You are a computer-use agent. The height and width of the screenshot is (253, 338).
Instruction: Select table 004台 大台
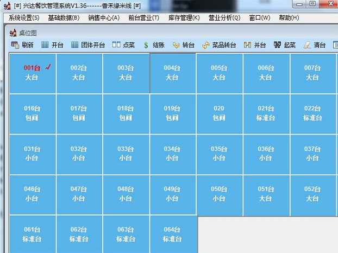pyautogui.click(x=173, y=73)
